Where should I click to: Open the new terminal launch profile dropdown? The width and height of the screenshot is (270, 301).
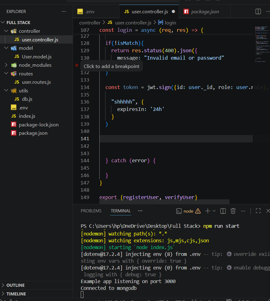coord(214,211)
